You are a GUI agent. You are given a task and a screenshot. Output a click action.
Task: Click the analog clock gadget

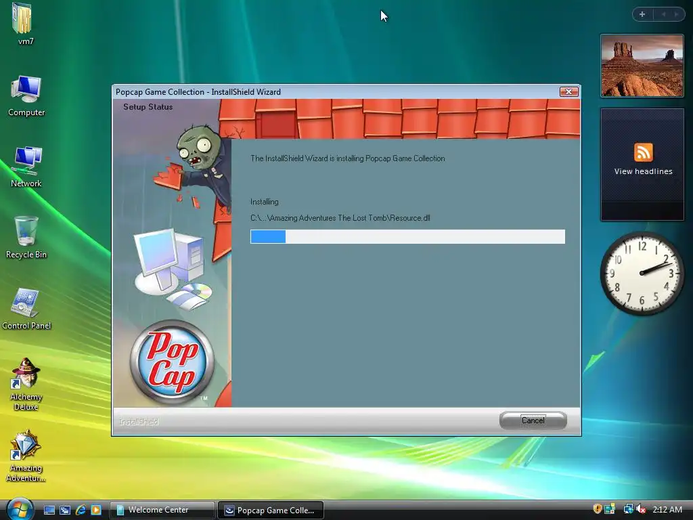point(642,274)
